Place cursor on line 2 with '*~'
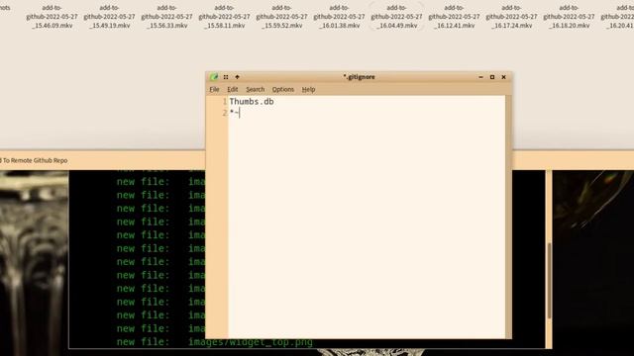 pyautogui.click(x=234, y=113)
